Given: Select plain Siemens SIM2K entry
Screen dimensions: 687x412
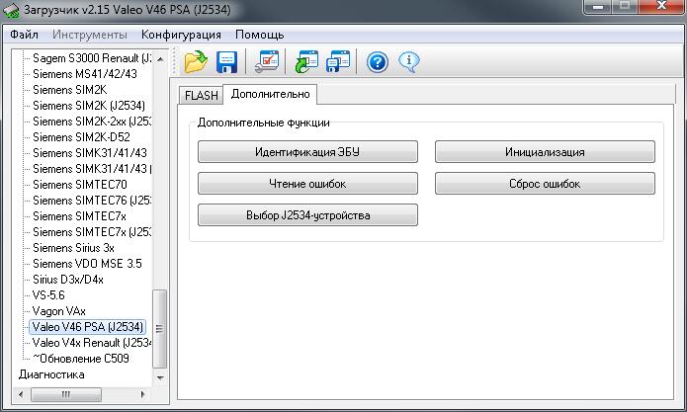Looking at the screenshot, I should [69, 89].
